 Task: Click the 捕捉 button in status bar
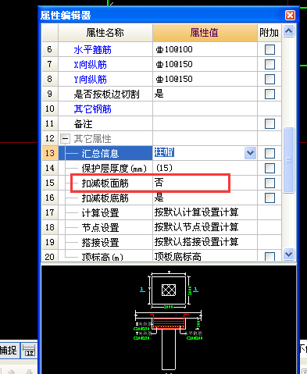(9, 350)
